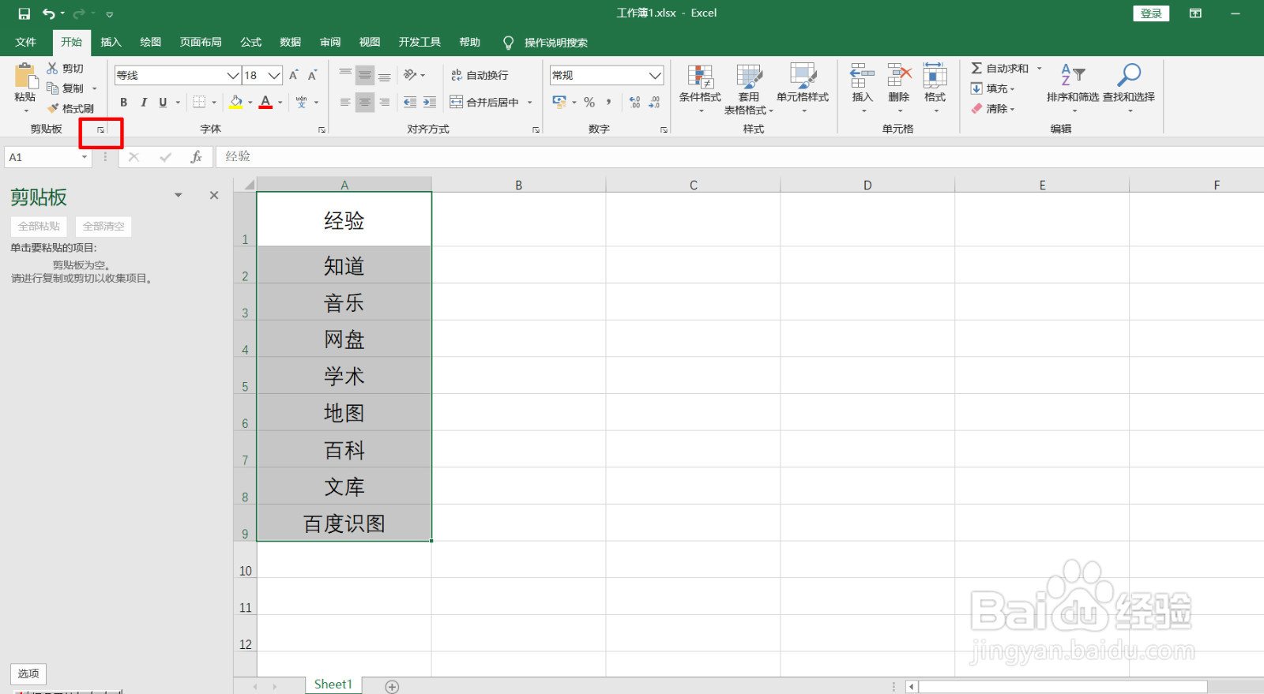Expand the AutoSum (自动求和) dropdown arrow
Screen dimensions: 1264x694
coord(1039,68)
